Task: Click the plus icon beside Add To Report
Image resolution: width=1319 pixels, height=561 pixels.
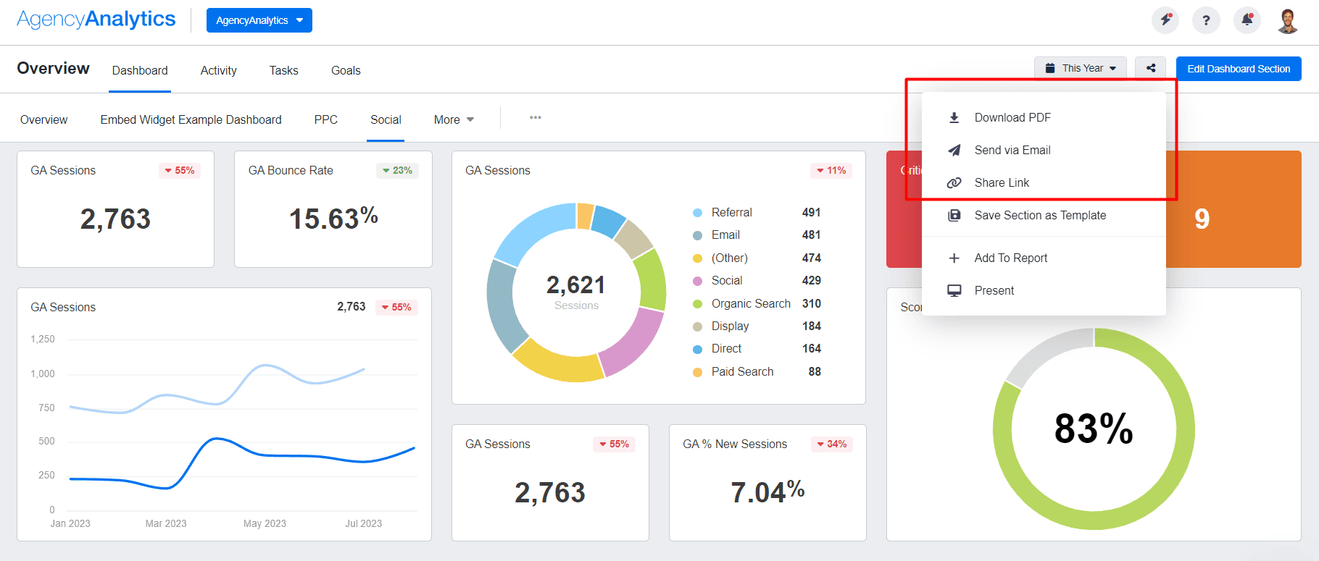Action: (954, 258)
